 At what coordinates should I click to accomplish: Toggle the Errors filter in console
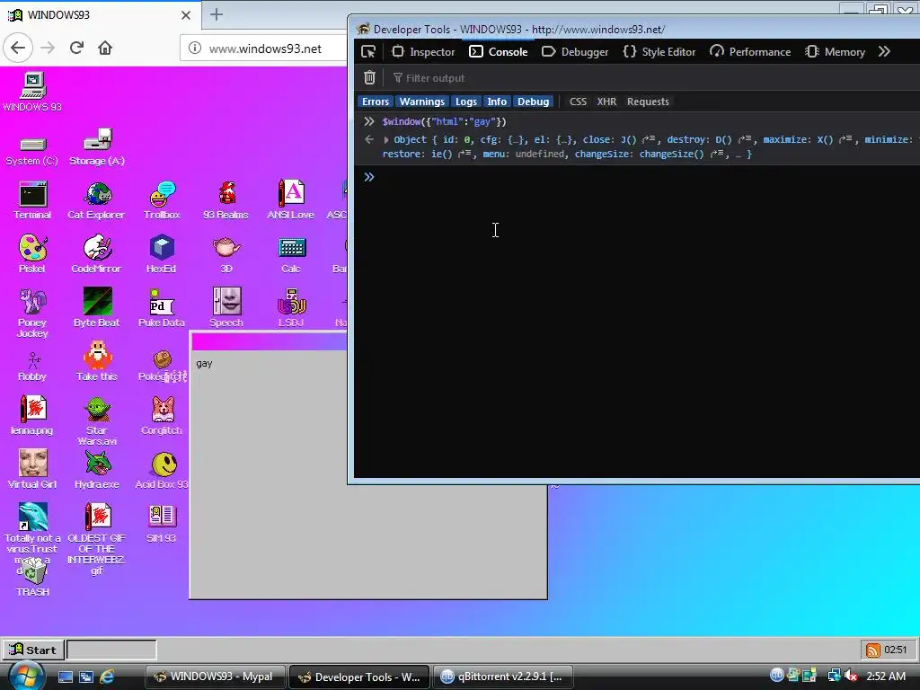point(375,102)
